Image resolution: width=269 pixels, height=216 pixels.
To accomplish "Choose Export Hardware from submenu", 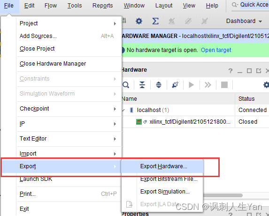I will point(162,166).
